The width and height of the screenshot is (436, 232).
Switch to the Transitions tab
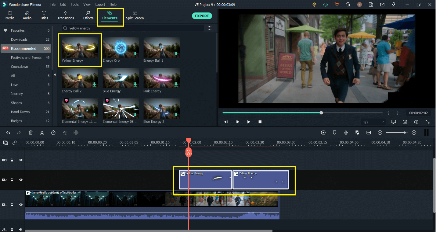(x=66, y=15)
